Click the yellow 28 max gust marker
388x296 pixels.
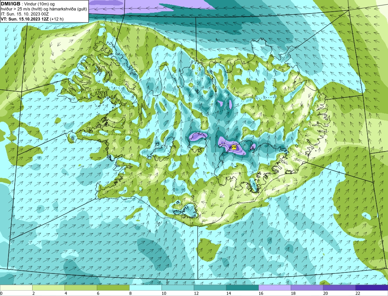click(x=234, y=147)
